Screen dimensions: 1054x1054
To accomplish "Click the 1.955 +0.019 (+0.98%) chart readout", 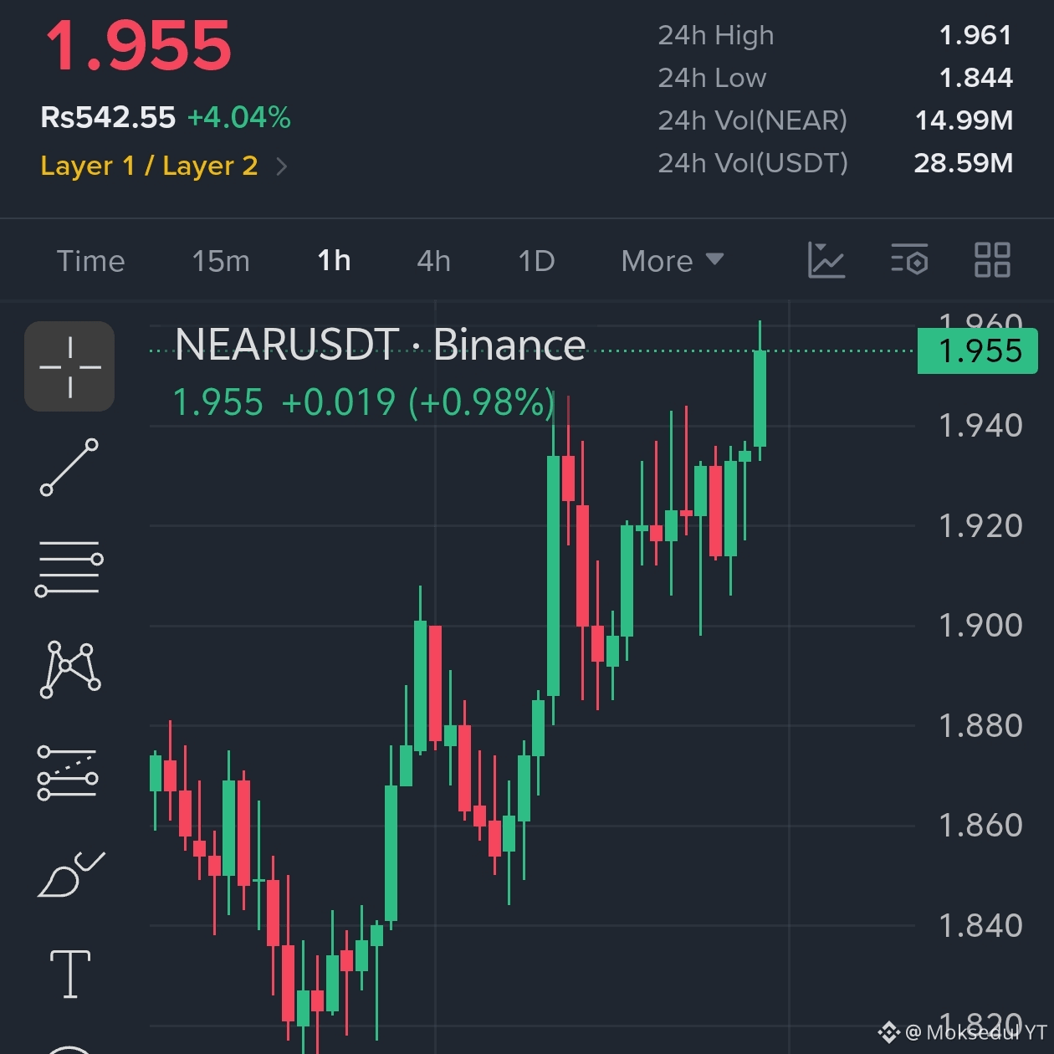I will click(364, 402).
